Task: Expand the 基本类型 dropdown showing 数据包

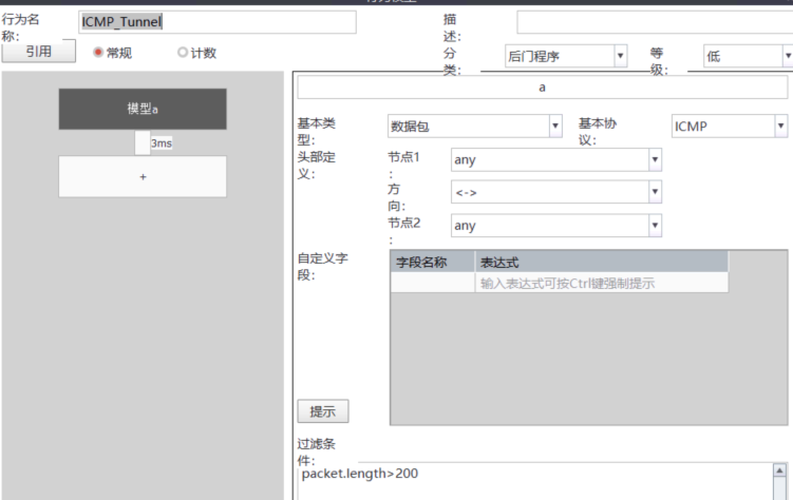Action: coord(555,127)
